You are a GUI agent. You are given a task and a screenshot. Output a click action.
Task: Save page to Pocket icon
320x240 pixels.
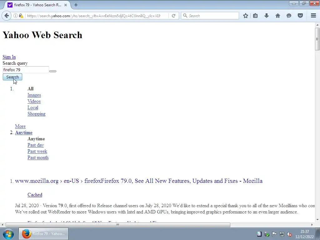(300, 16)
